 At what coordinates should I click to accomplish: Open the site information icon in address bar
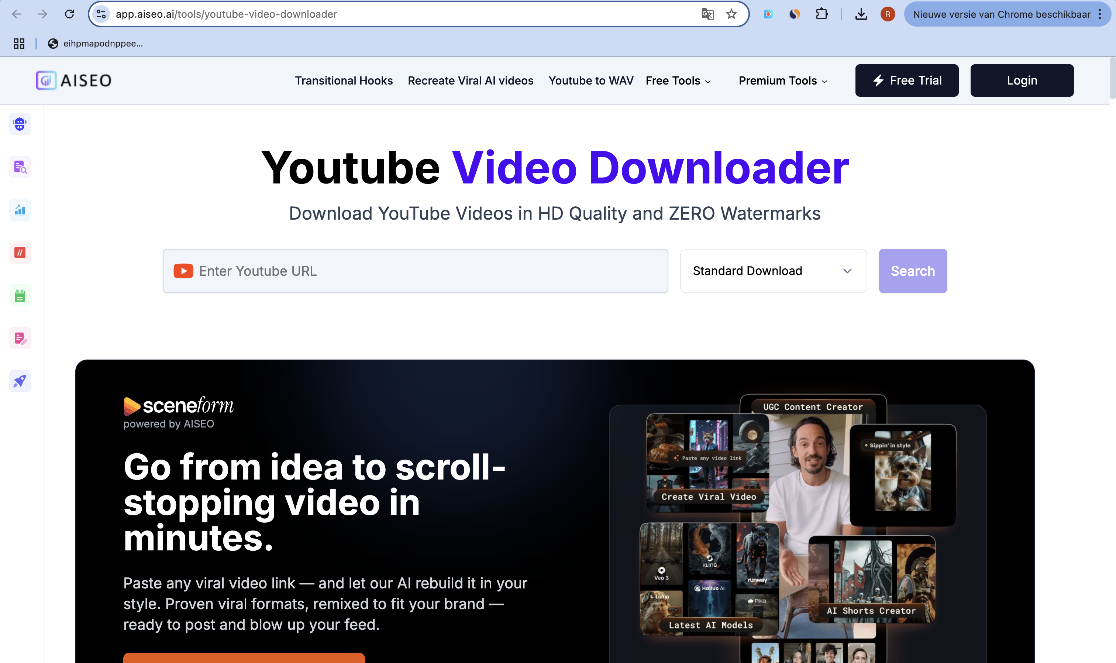pos(101,14)
